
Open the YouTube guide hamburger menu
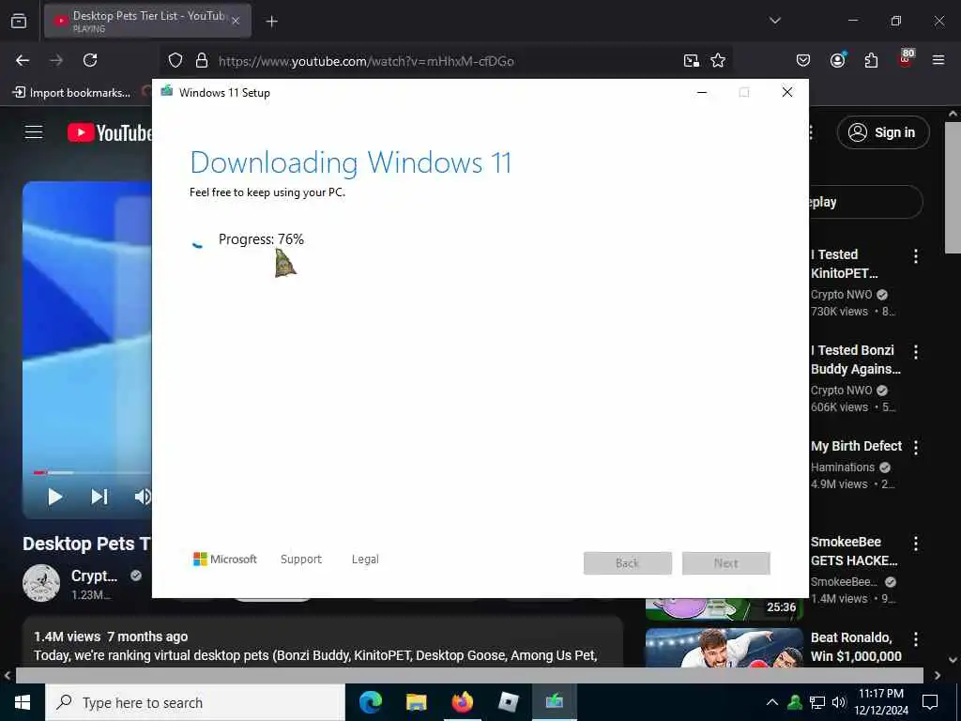click(34, 131)
